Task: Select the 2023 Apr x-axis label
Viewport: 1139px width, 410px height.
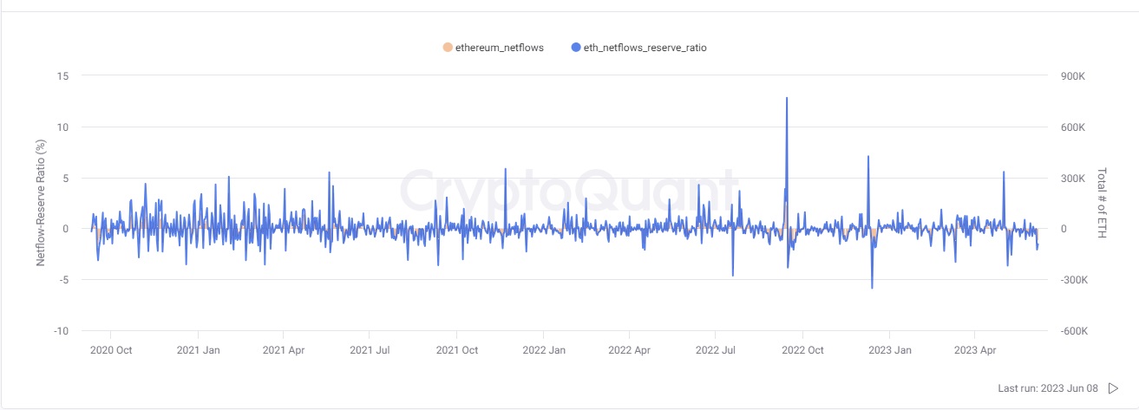Action: click(x=974, y=350)
